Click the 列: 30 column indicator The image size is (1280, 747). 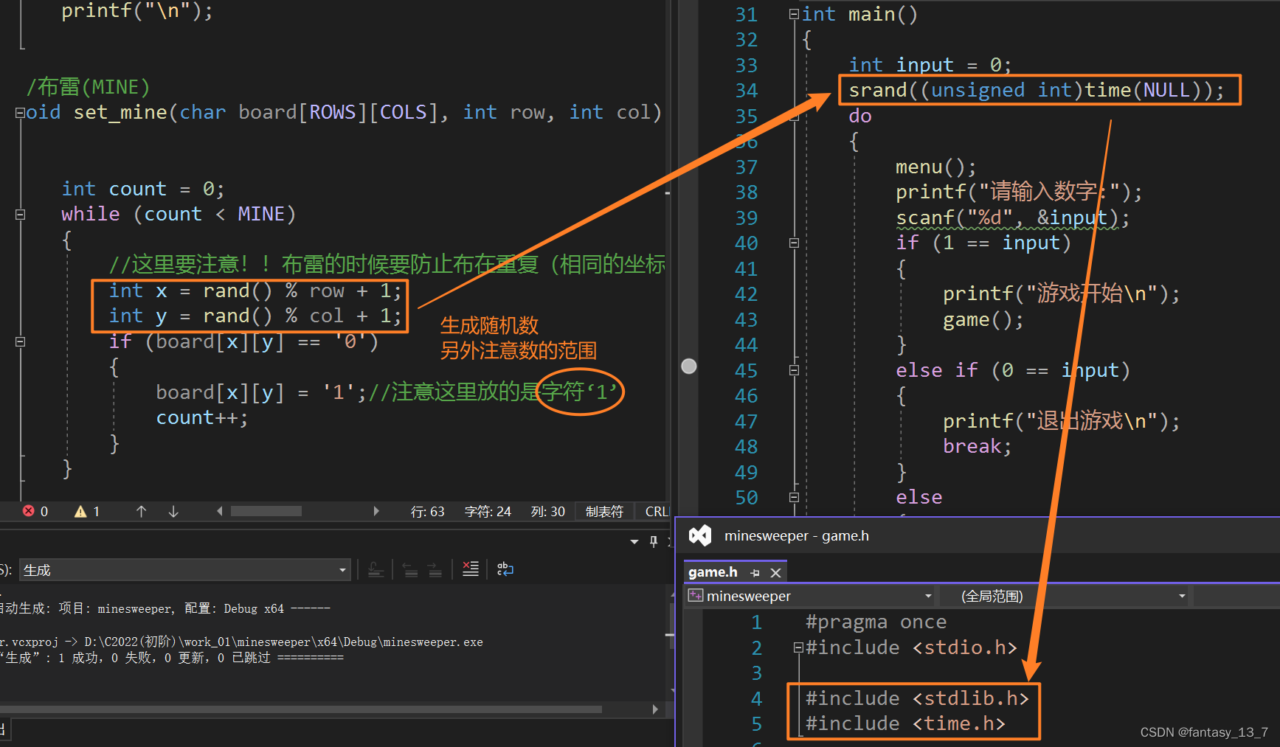(x=547, y=511)
